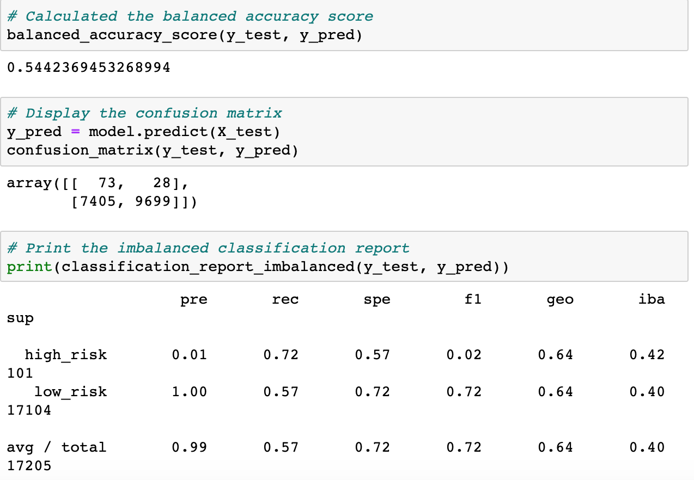Click the array output first row 73, 28
The height and width of the screenshot is (480, 694).
point(98,183)
